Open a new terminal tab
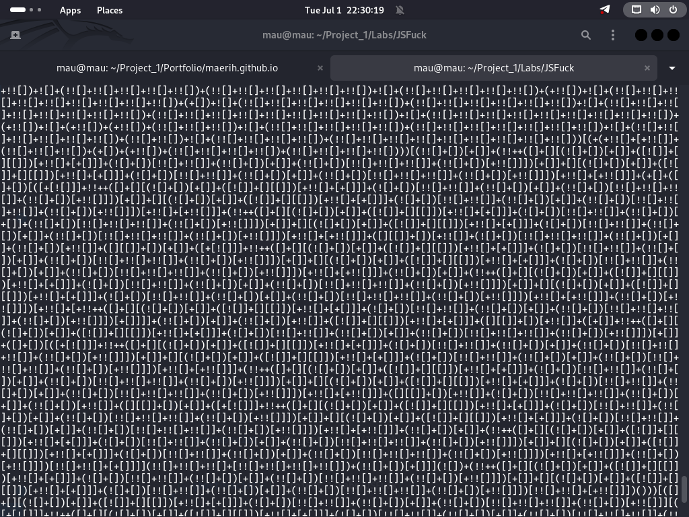The height and width of the screenshot is (517, 689). (x=15, y=34)
